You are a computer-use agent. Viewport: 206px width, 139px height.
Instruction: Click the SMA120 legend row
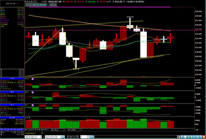12,16
